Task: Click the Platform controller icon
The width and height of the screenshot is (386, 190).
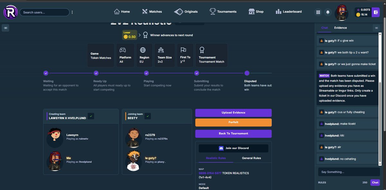Action: point(123,50)
